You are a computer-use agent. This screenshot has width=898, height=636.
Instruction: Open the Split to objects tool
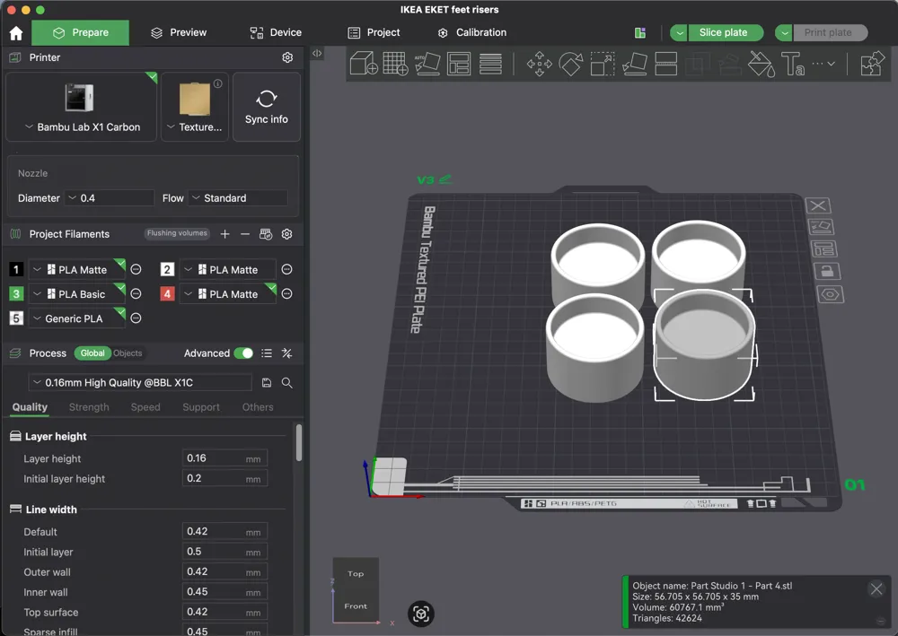click(x=491, y=64)
